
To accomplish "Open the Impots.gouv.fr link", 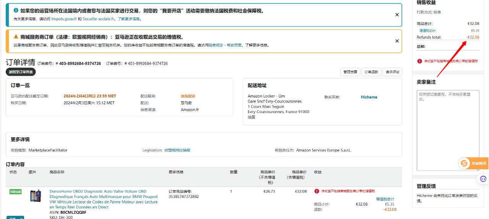I will coord(64,19).
